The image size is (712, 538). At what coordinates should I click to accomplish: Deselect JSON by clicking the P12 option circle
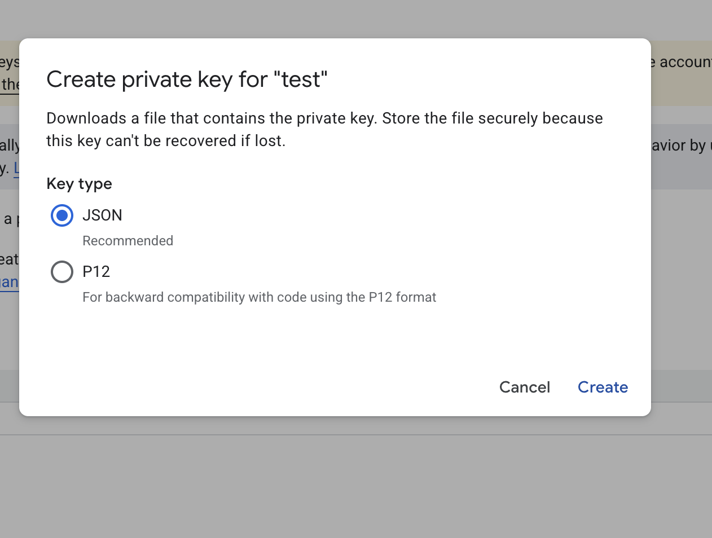62,272
